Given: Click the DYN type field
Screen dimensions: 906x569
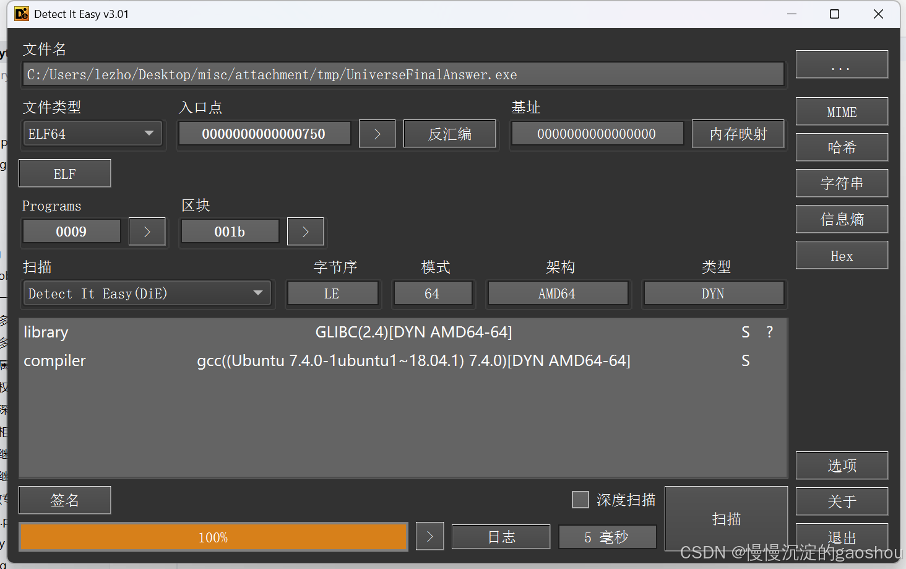Looking at the screenshot, I should click(x=714, y=293).
